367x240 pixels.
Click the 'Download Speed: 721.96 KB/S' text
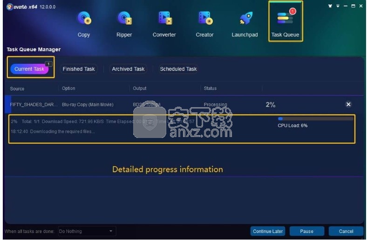pos(73,121)
